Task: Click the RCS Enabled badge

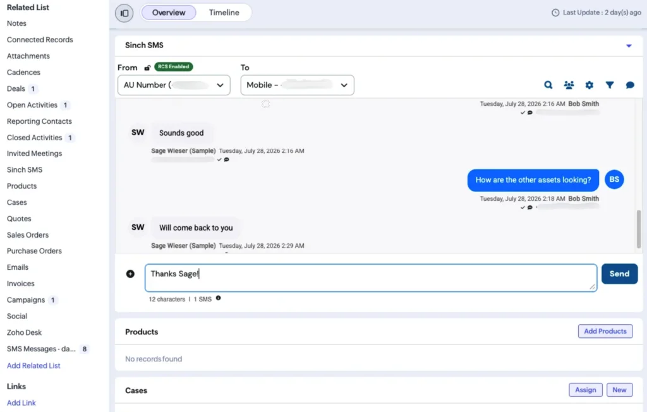Action: click(x=173, y=66)
